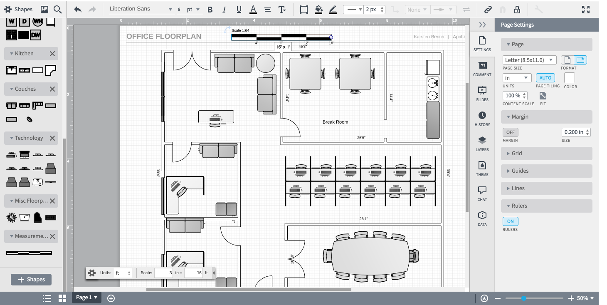Switch to list view of pages
Screen dimensions: 607x305
click(47, 298)
